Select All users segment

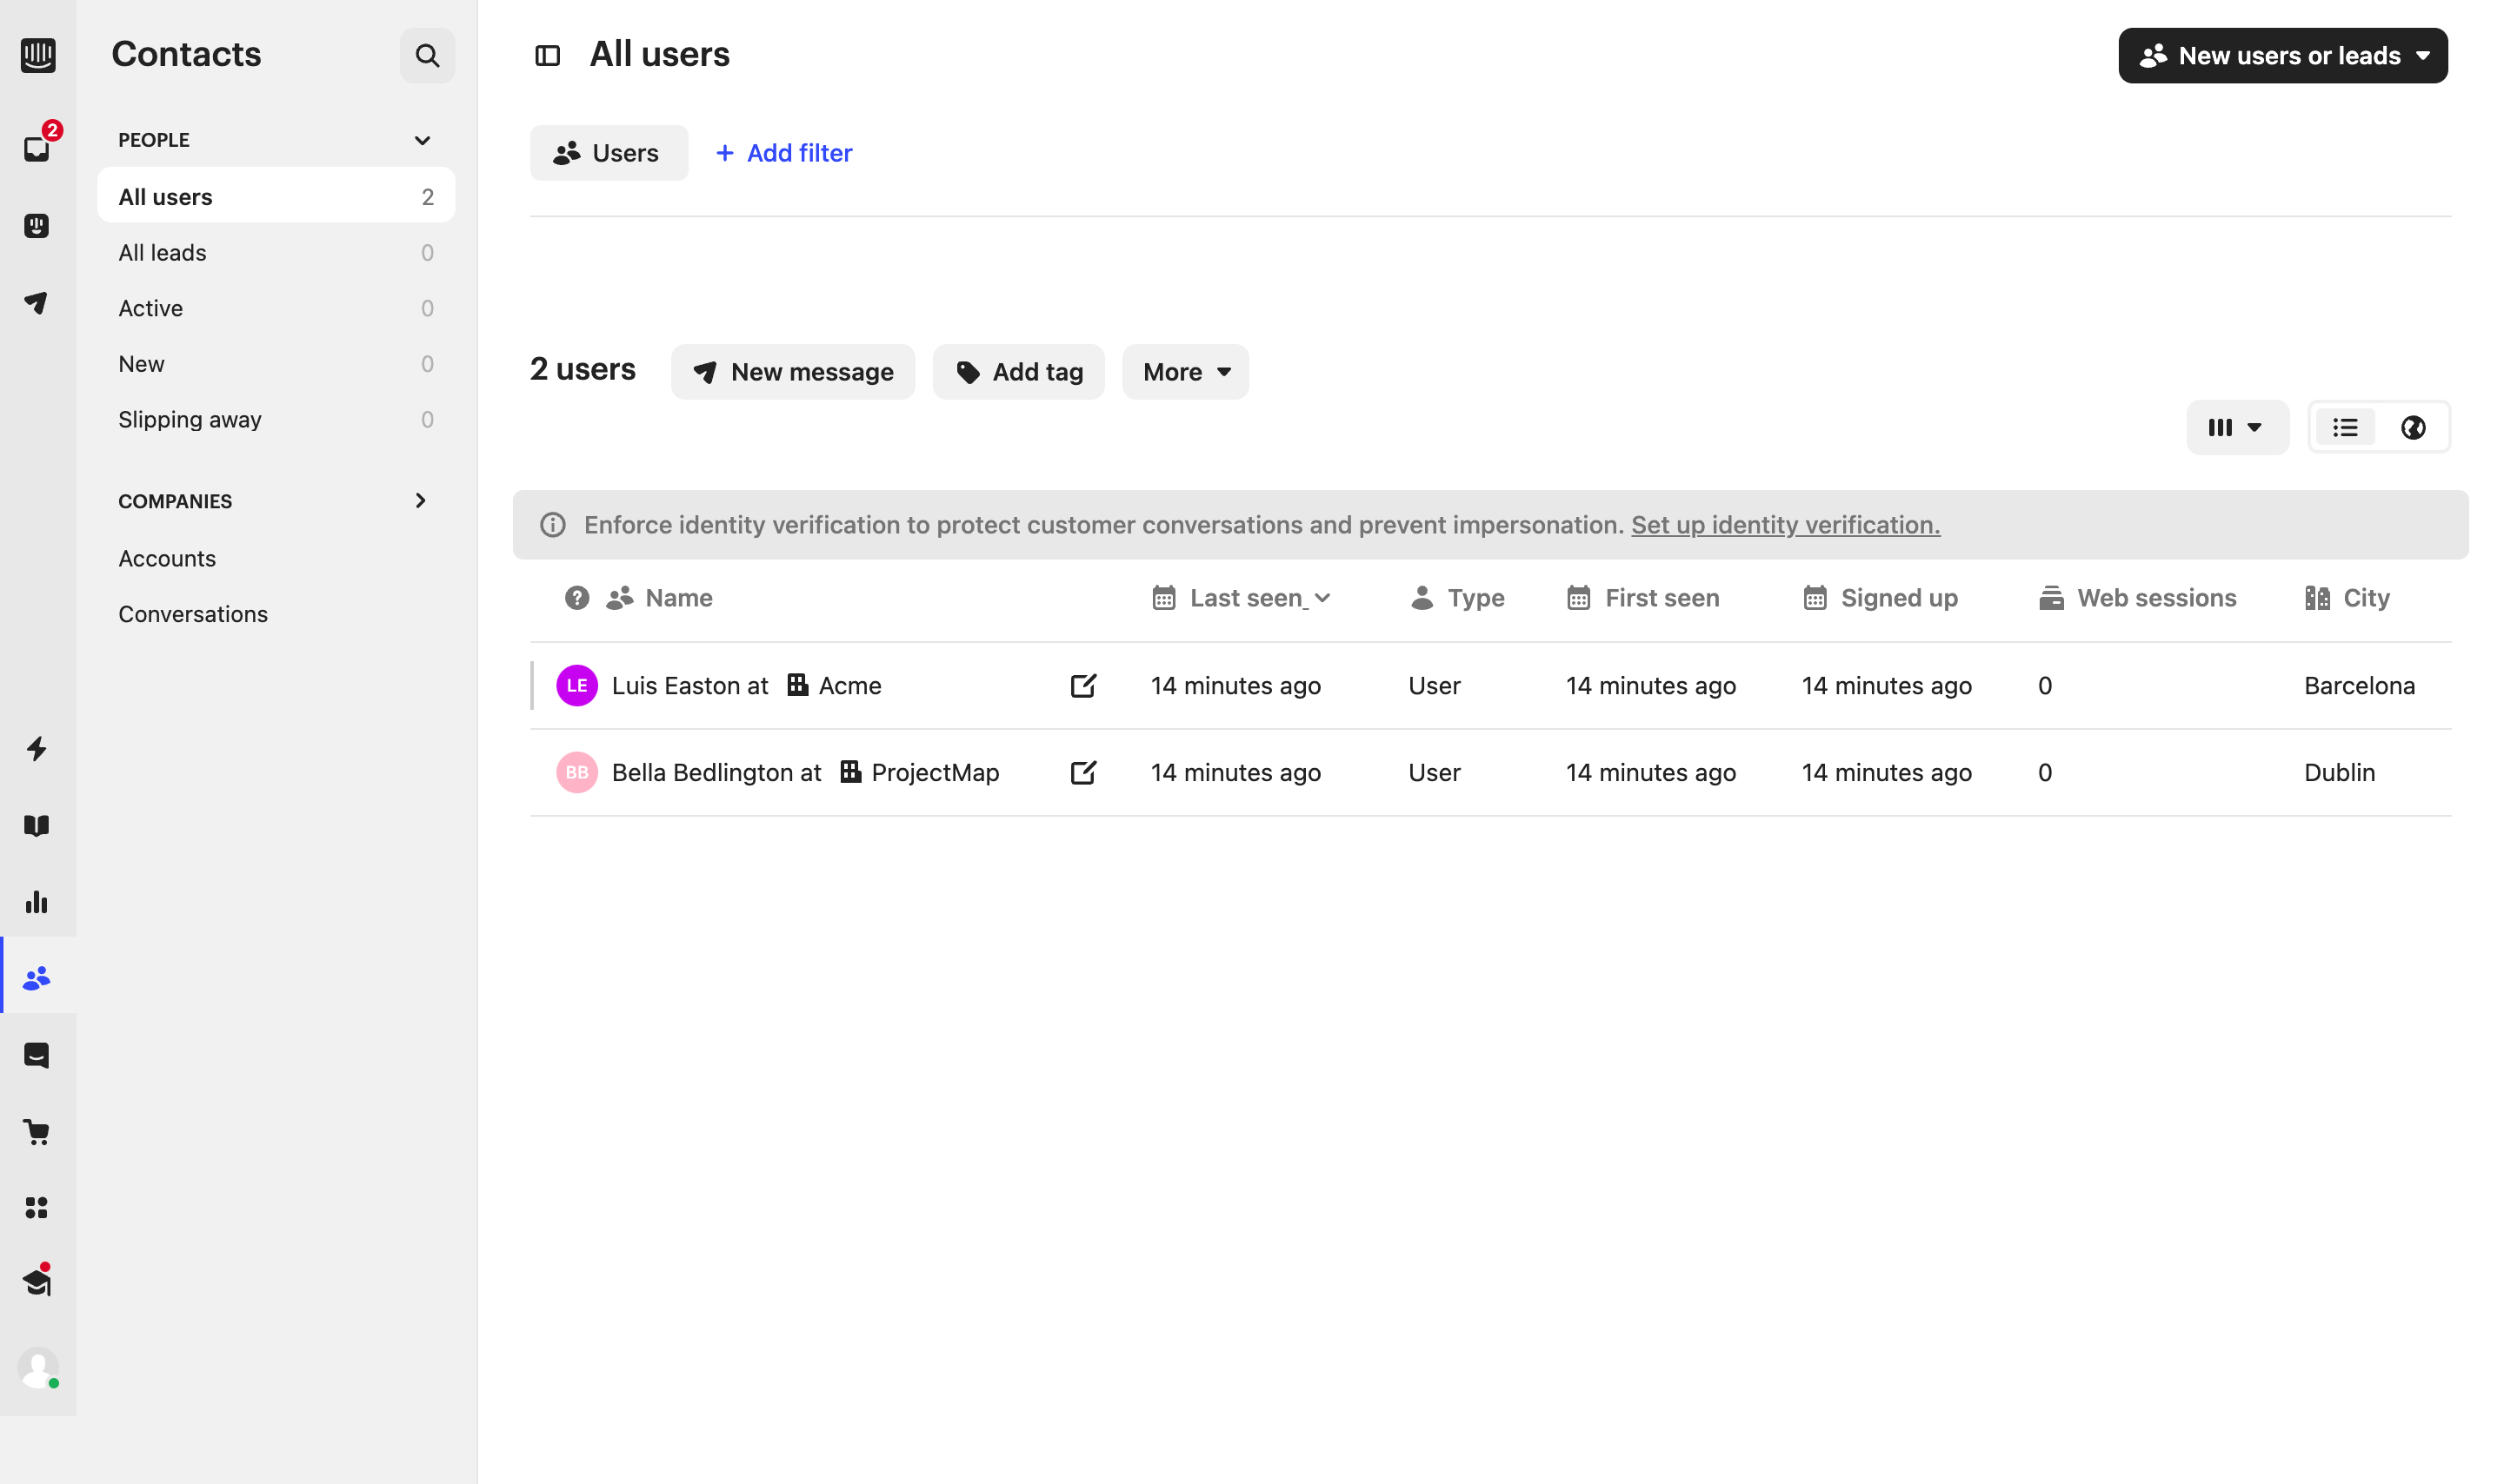pyautogui.click(x=276, y=197)
